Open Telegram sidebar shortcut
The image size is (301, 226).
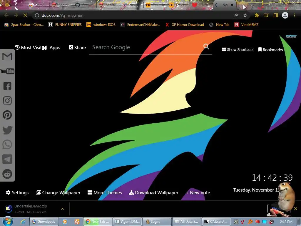7,159
